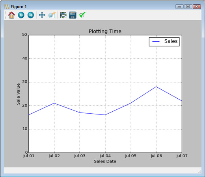Click the blue line sample in legend
The image size is (205, 177).
[x=156, y=42]
